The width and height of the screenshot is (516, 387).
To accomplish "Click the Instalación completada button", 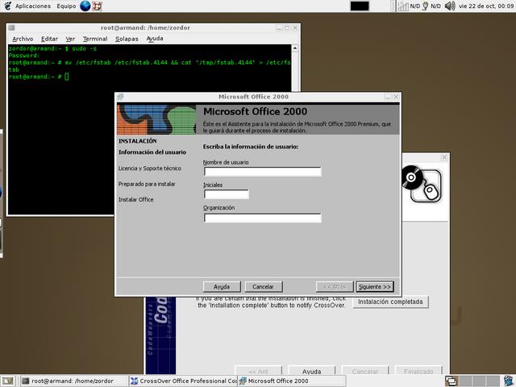I will point(390,302).
